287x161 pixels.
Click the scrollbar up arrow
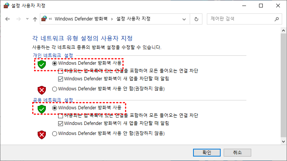coord(283,30)
